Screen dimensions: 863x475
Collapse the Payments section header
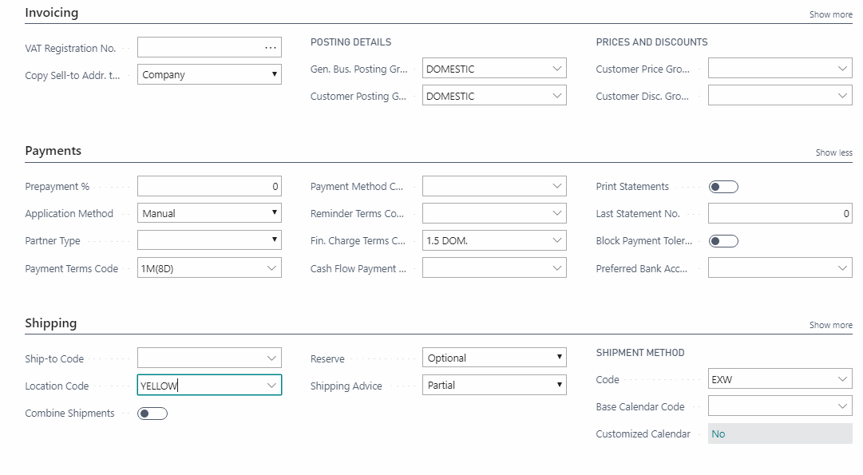coord(53,151)
